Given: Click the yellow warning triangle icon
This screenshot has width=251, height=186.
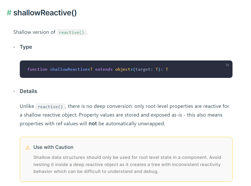Looking at the screenshot, I should tap(28, 148).
